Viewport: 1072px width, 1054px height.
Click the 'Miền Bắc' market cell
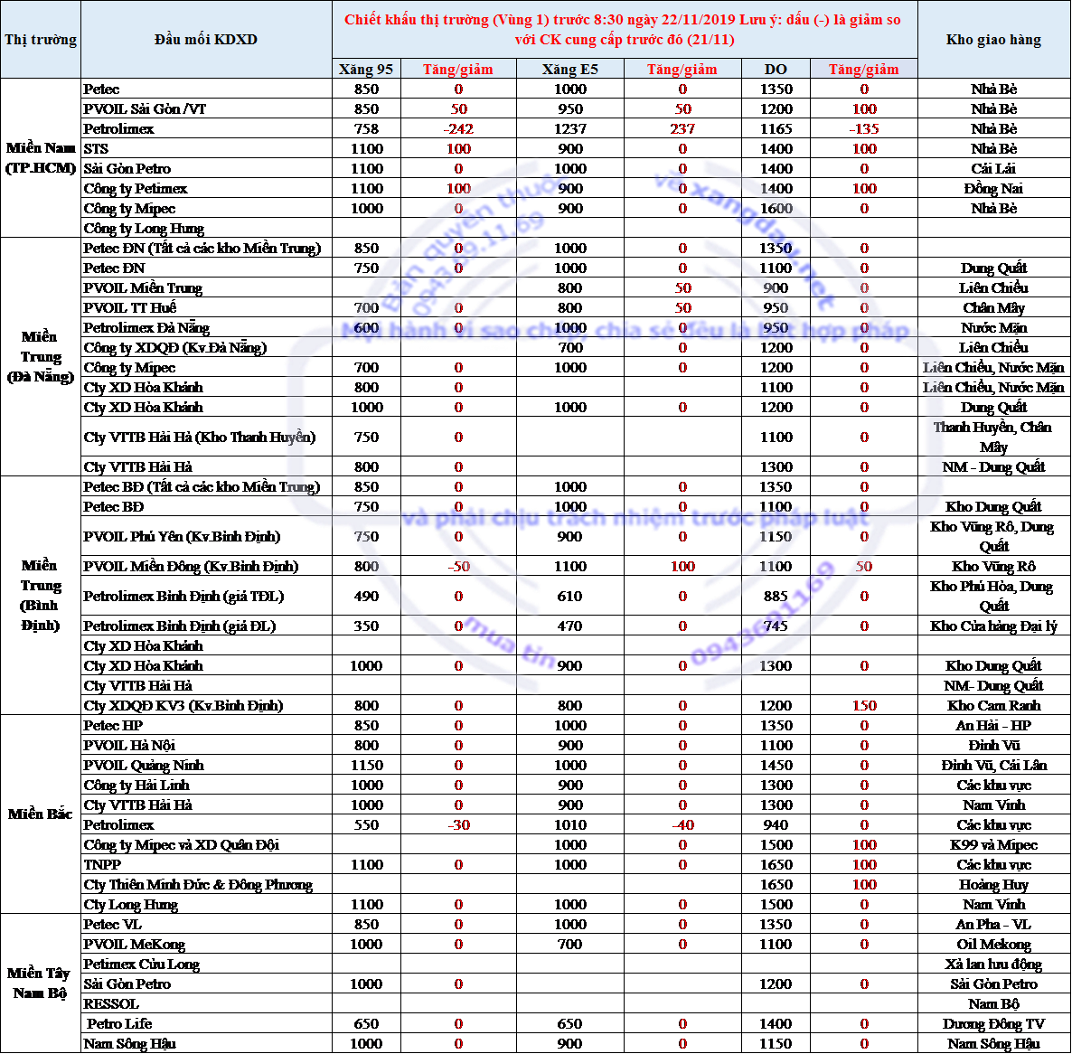tap(41, 814)
